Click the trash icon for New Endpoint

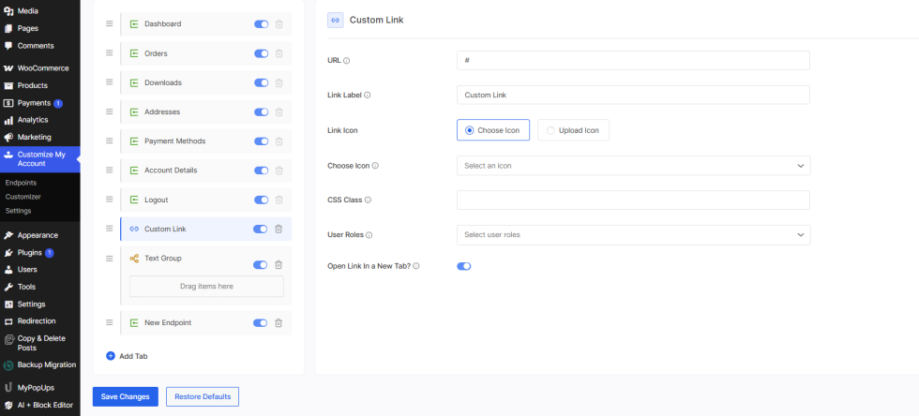[x=279, y=323]
